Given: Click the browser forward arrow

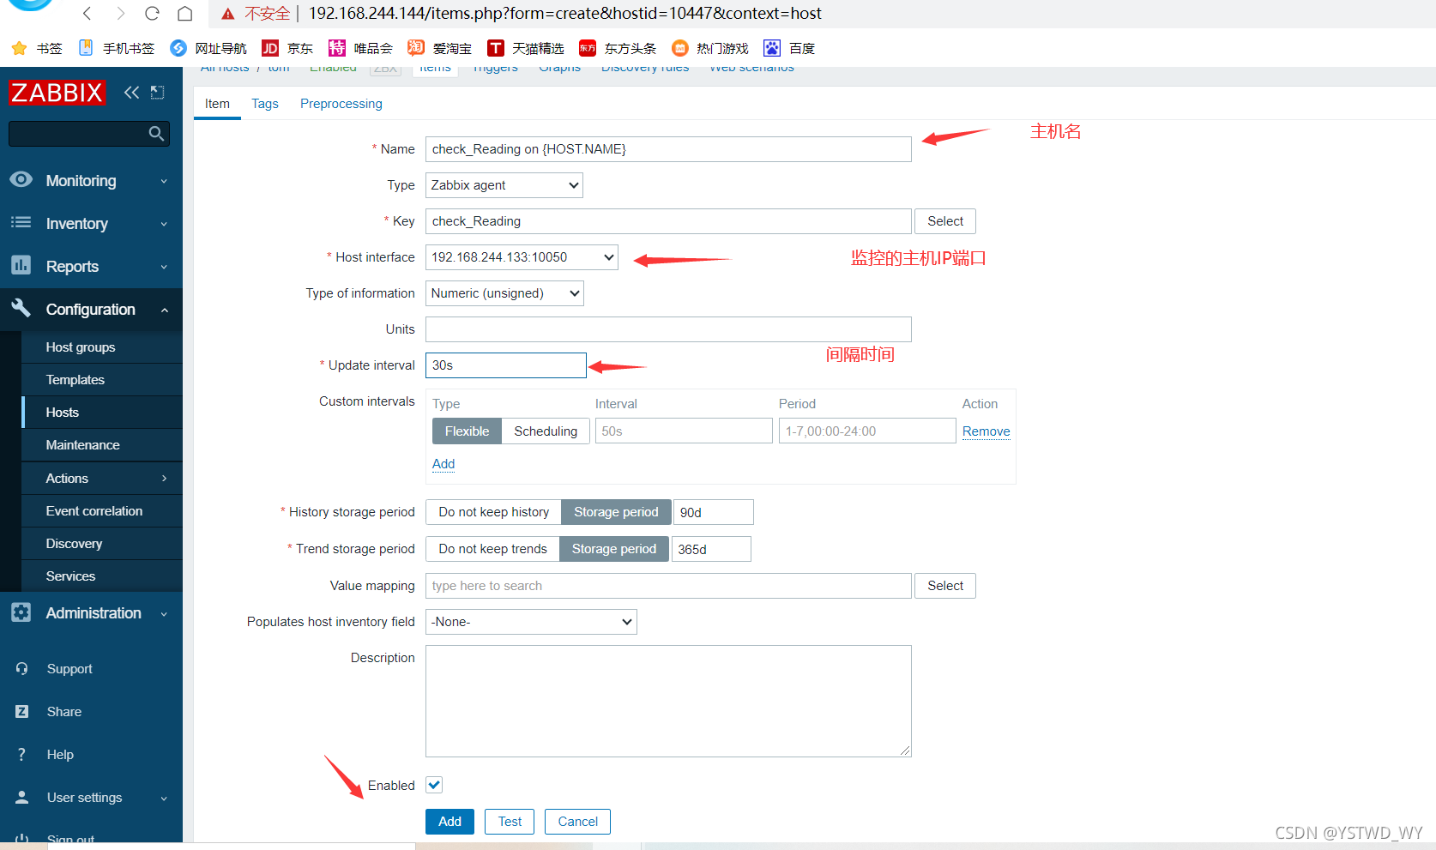Looking at the screenshot, I should click(120, 13).
